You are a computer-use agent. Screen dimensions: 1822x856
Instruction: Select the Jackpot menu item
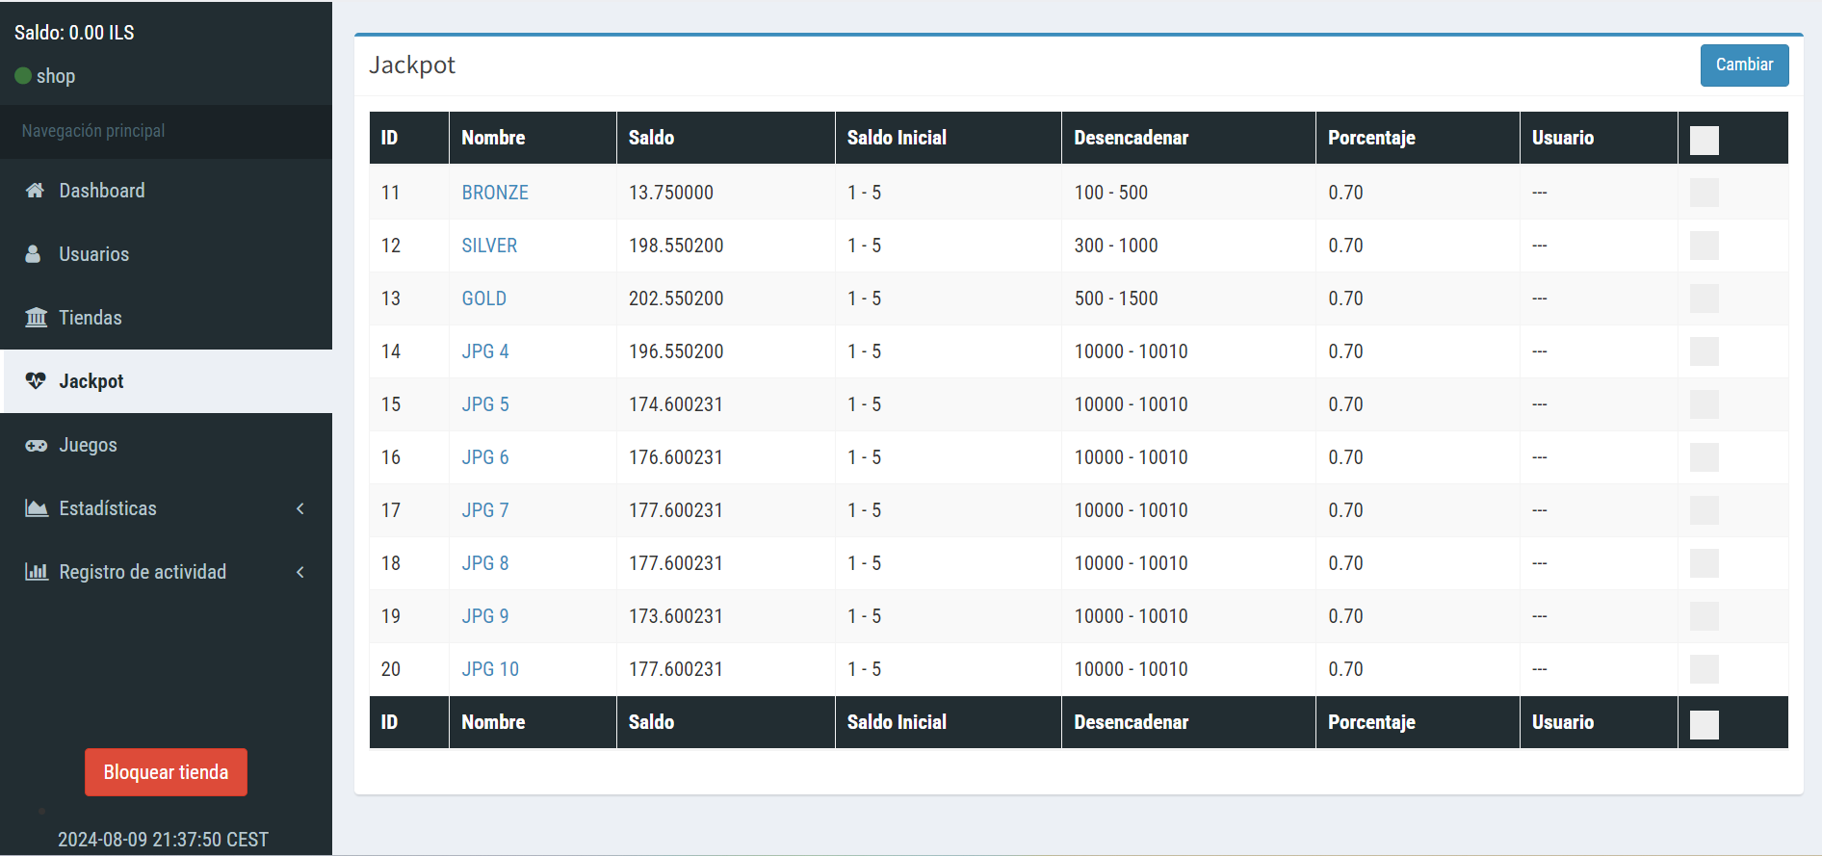tap(166, 381)
